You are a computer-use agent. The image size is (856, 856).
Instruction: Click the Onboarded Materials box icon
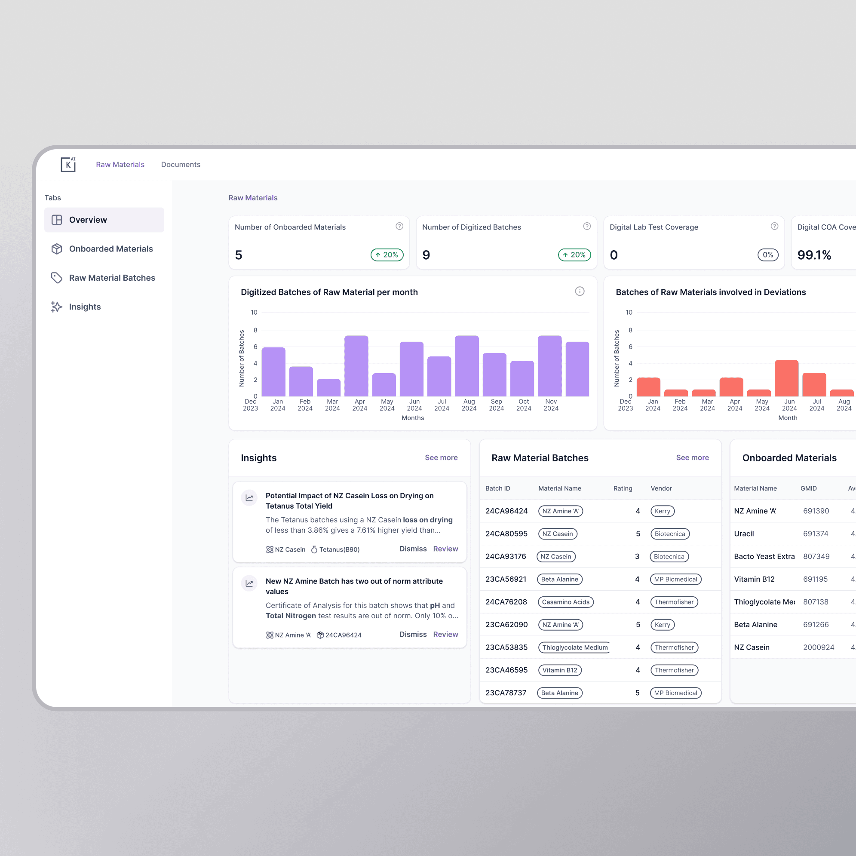point(57,249)
